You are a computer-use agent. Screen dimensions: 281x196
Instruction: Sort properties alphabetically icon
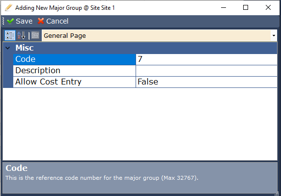(21, 35)
